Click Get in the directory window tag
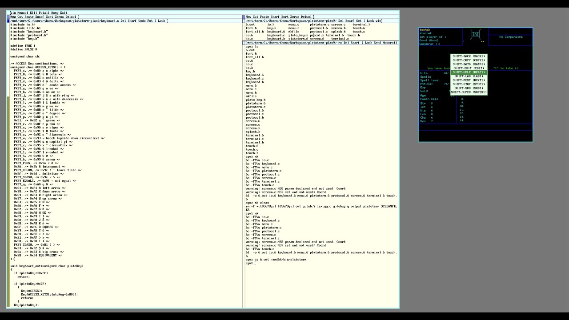The width and height of the screenshot is (569, 320). click(x=359, y=20)
